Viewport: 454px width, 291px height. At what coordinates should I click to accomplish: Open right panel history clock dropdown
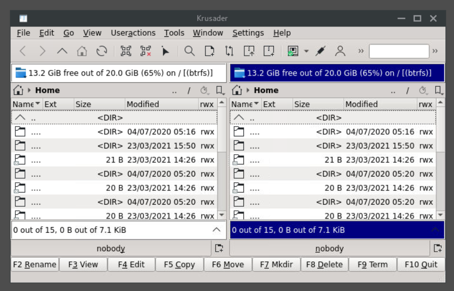click(423, 91)
